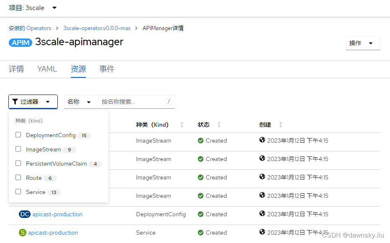Click green check icon in DeploymentConfig row
The image size is (390, 243).
click(201, 214)
